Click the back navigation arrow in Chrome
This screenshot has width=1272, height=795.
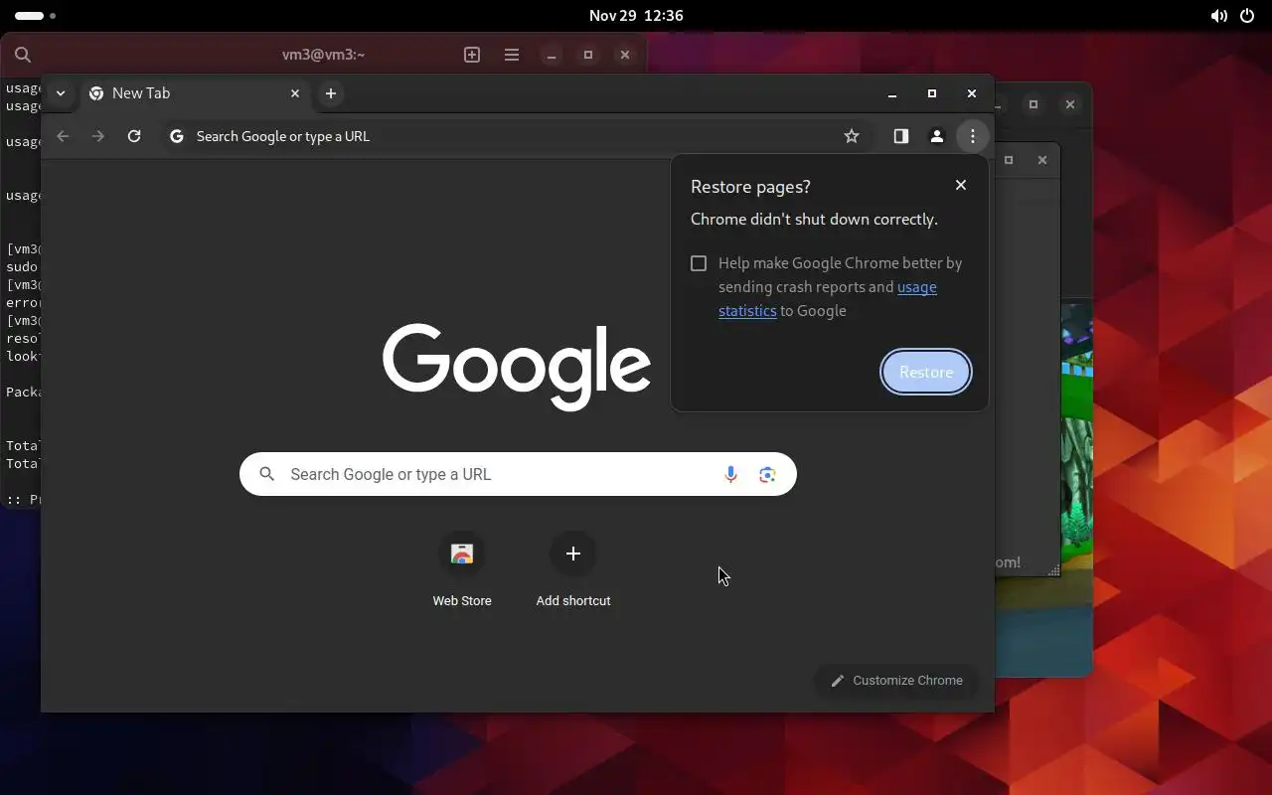tap(63, 136)
